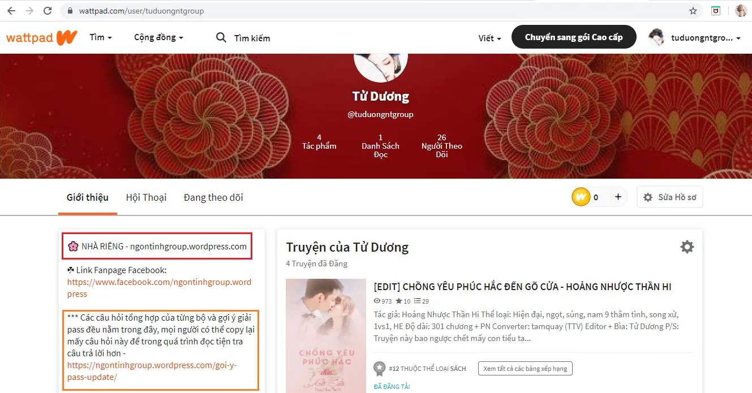Open the Viết dropdown menu
This screenshot has width=752, height=393.
(x=489, y=38)
